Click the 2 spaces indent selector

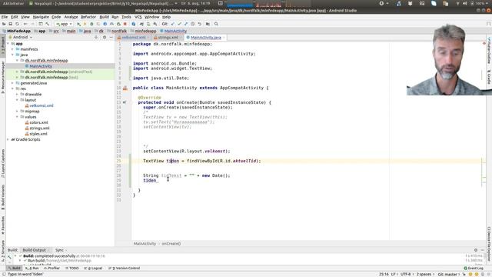click(425, 274)
